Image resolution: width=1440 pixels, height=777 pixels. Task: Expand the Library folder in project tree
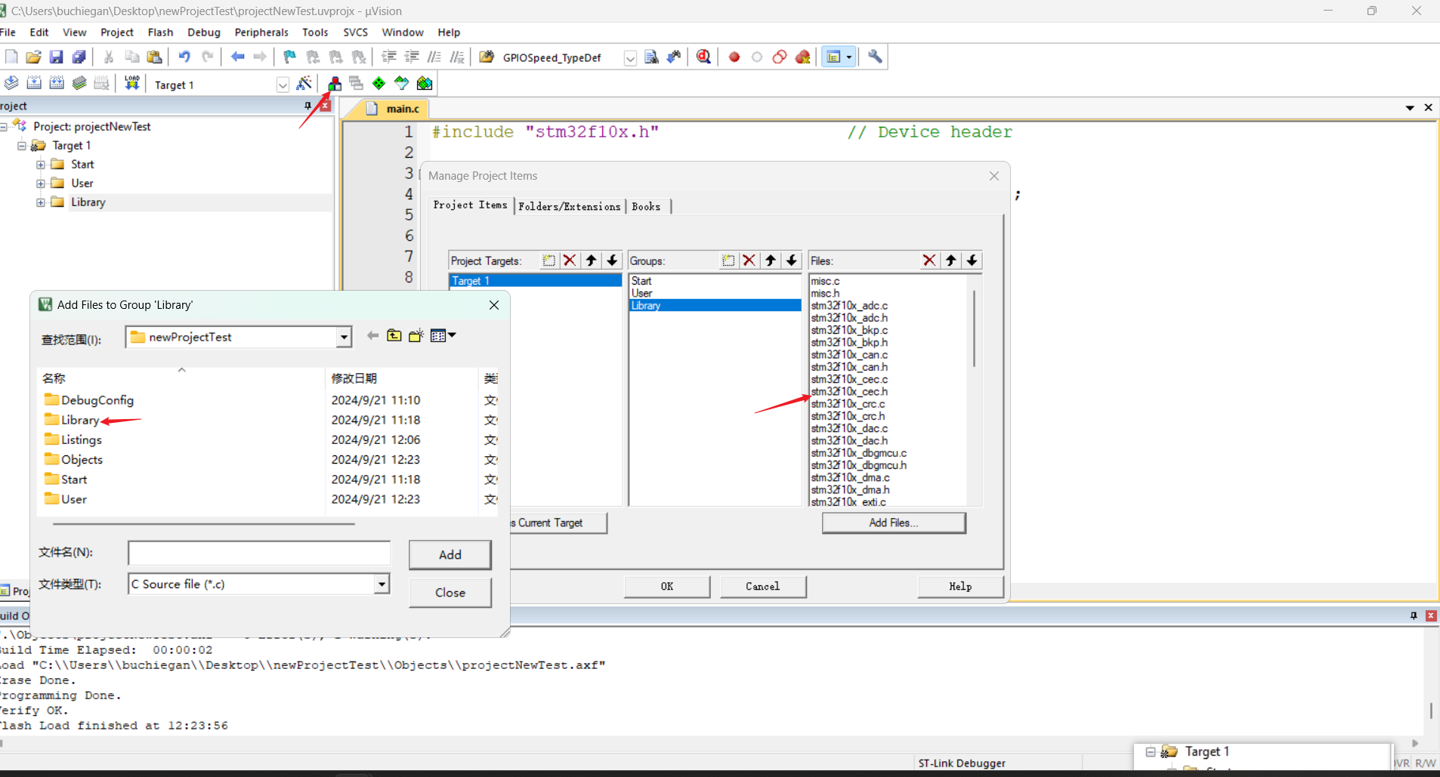pyautogui.click(x=41, y=202)
